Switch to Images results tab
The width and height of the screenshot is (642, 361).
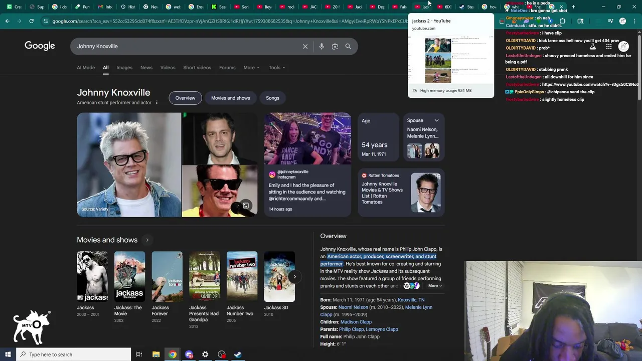[124, 68]
